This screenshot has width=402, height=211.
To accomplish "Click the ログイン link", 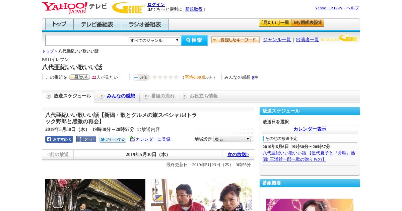I will pos(156,4).
